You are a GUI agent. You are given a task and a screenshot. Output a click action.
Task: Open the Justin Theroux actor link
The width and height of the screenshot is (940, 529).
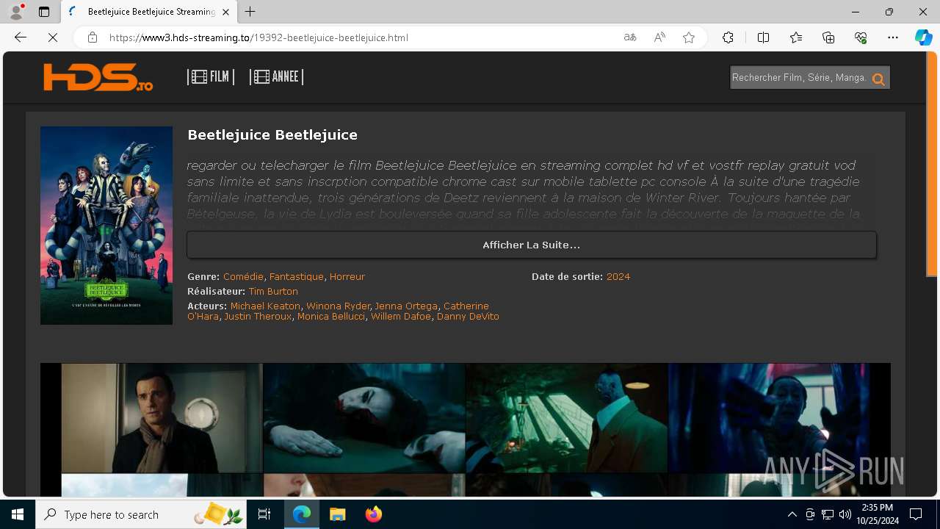coord(258,317)
